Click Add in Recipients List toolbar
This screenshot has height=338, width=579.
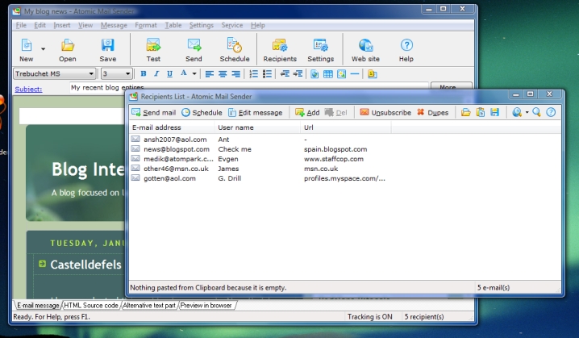(x=307, y=112)
